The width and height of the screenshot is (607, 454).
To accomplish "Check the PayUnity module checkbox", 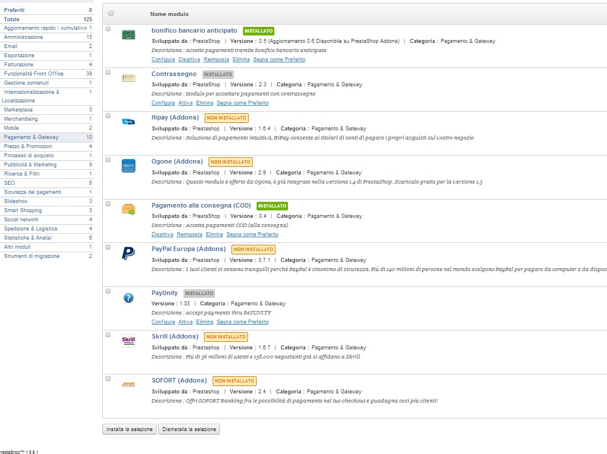I will coord(108,291).
